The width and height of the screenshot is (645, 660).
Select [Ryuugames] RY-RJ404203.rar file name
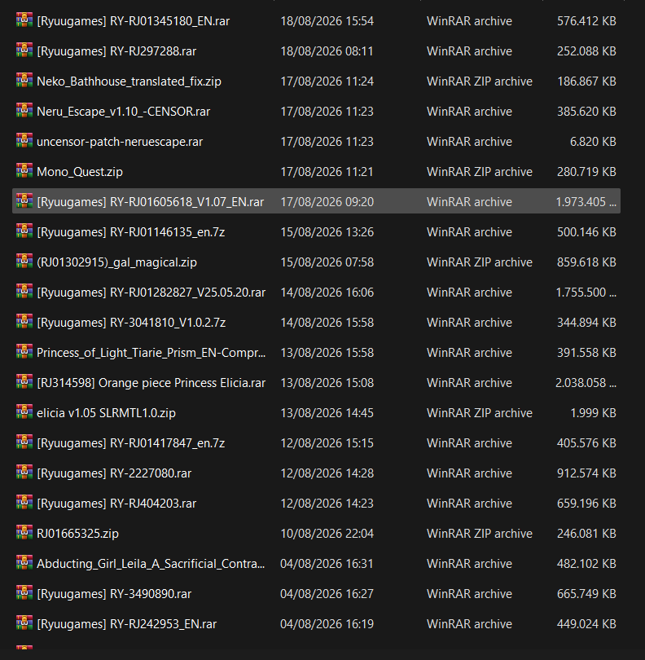[x=116, y=504]
